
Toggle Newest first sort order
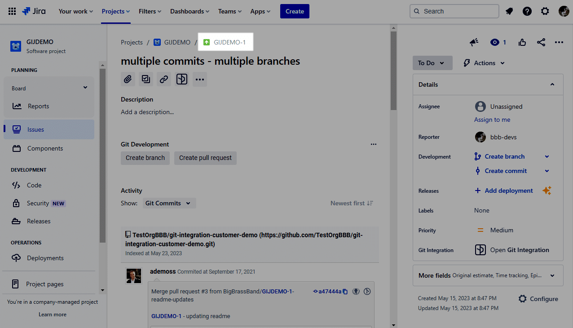click(352, 203)
